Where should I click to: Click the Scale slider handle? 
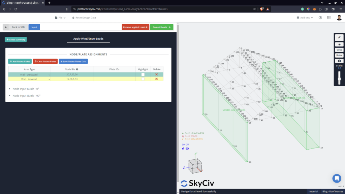[x=339, y=79]
